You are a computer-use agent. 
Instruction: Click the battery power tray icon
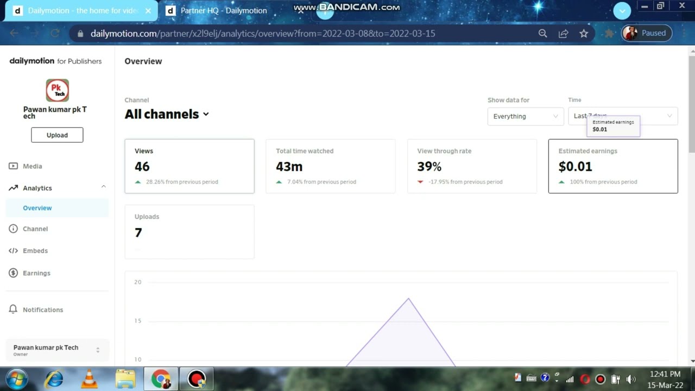click(615, 379)
